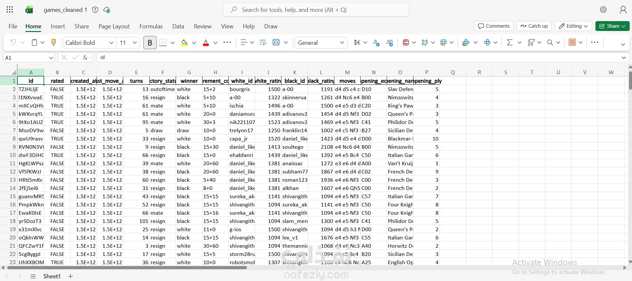Check the cloud save status icon
This screenshot has height=281, width=632.
[x=106, y=10]
